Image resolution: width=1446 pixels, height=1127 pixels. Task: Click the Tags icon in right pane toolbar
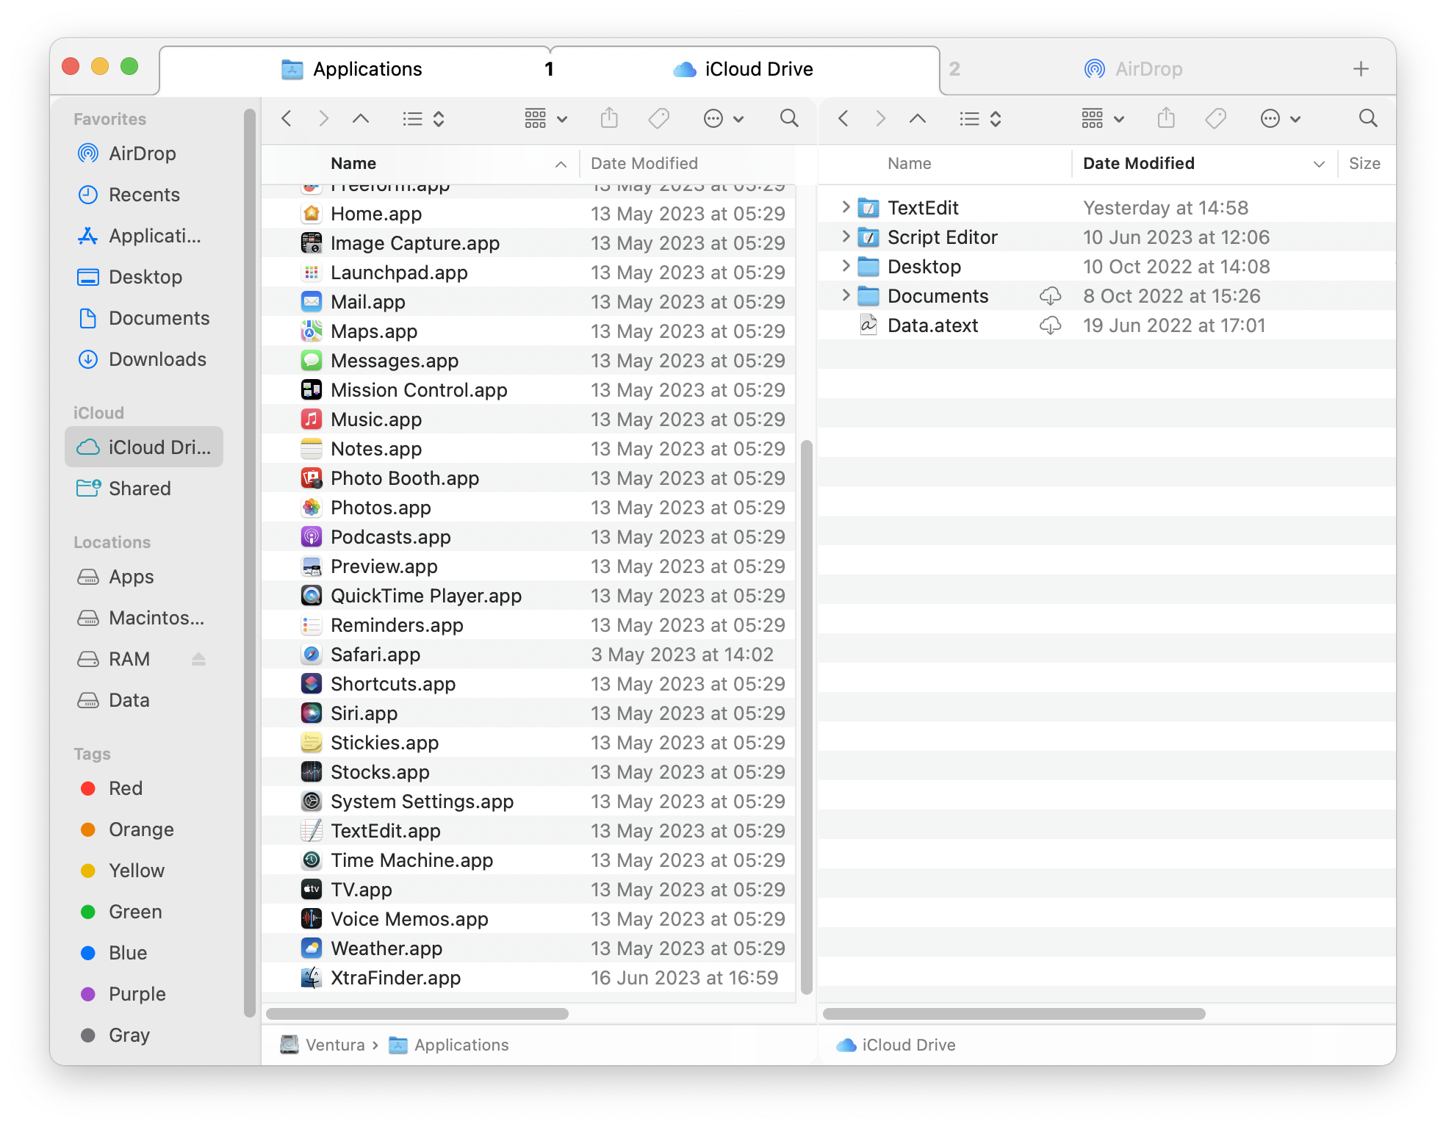pyautogui.click(x=1216, y=118)
